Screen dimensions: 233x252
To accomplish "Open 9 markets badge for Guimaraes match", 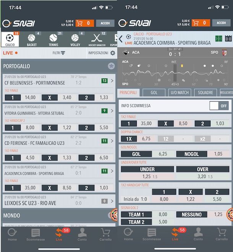I will pos(105,111).
